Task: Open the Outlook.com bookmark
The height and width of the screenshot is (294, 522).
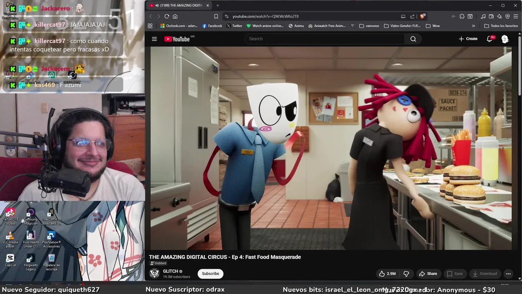Action: pos(179,26)
